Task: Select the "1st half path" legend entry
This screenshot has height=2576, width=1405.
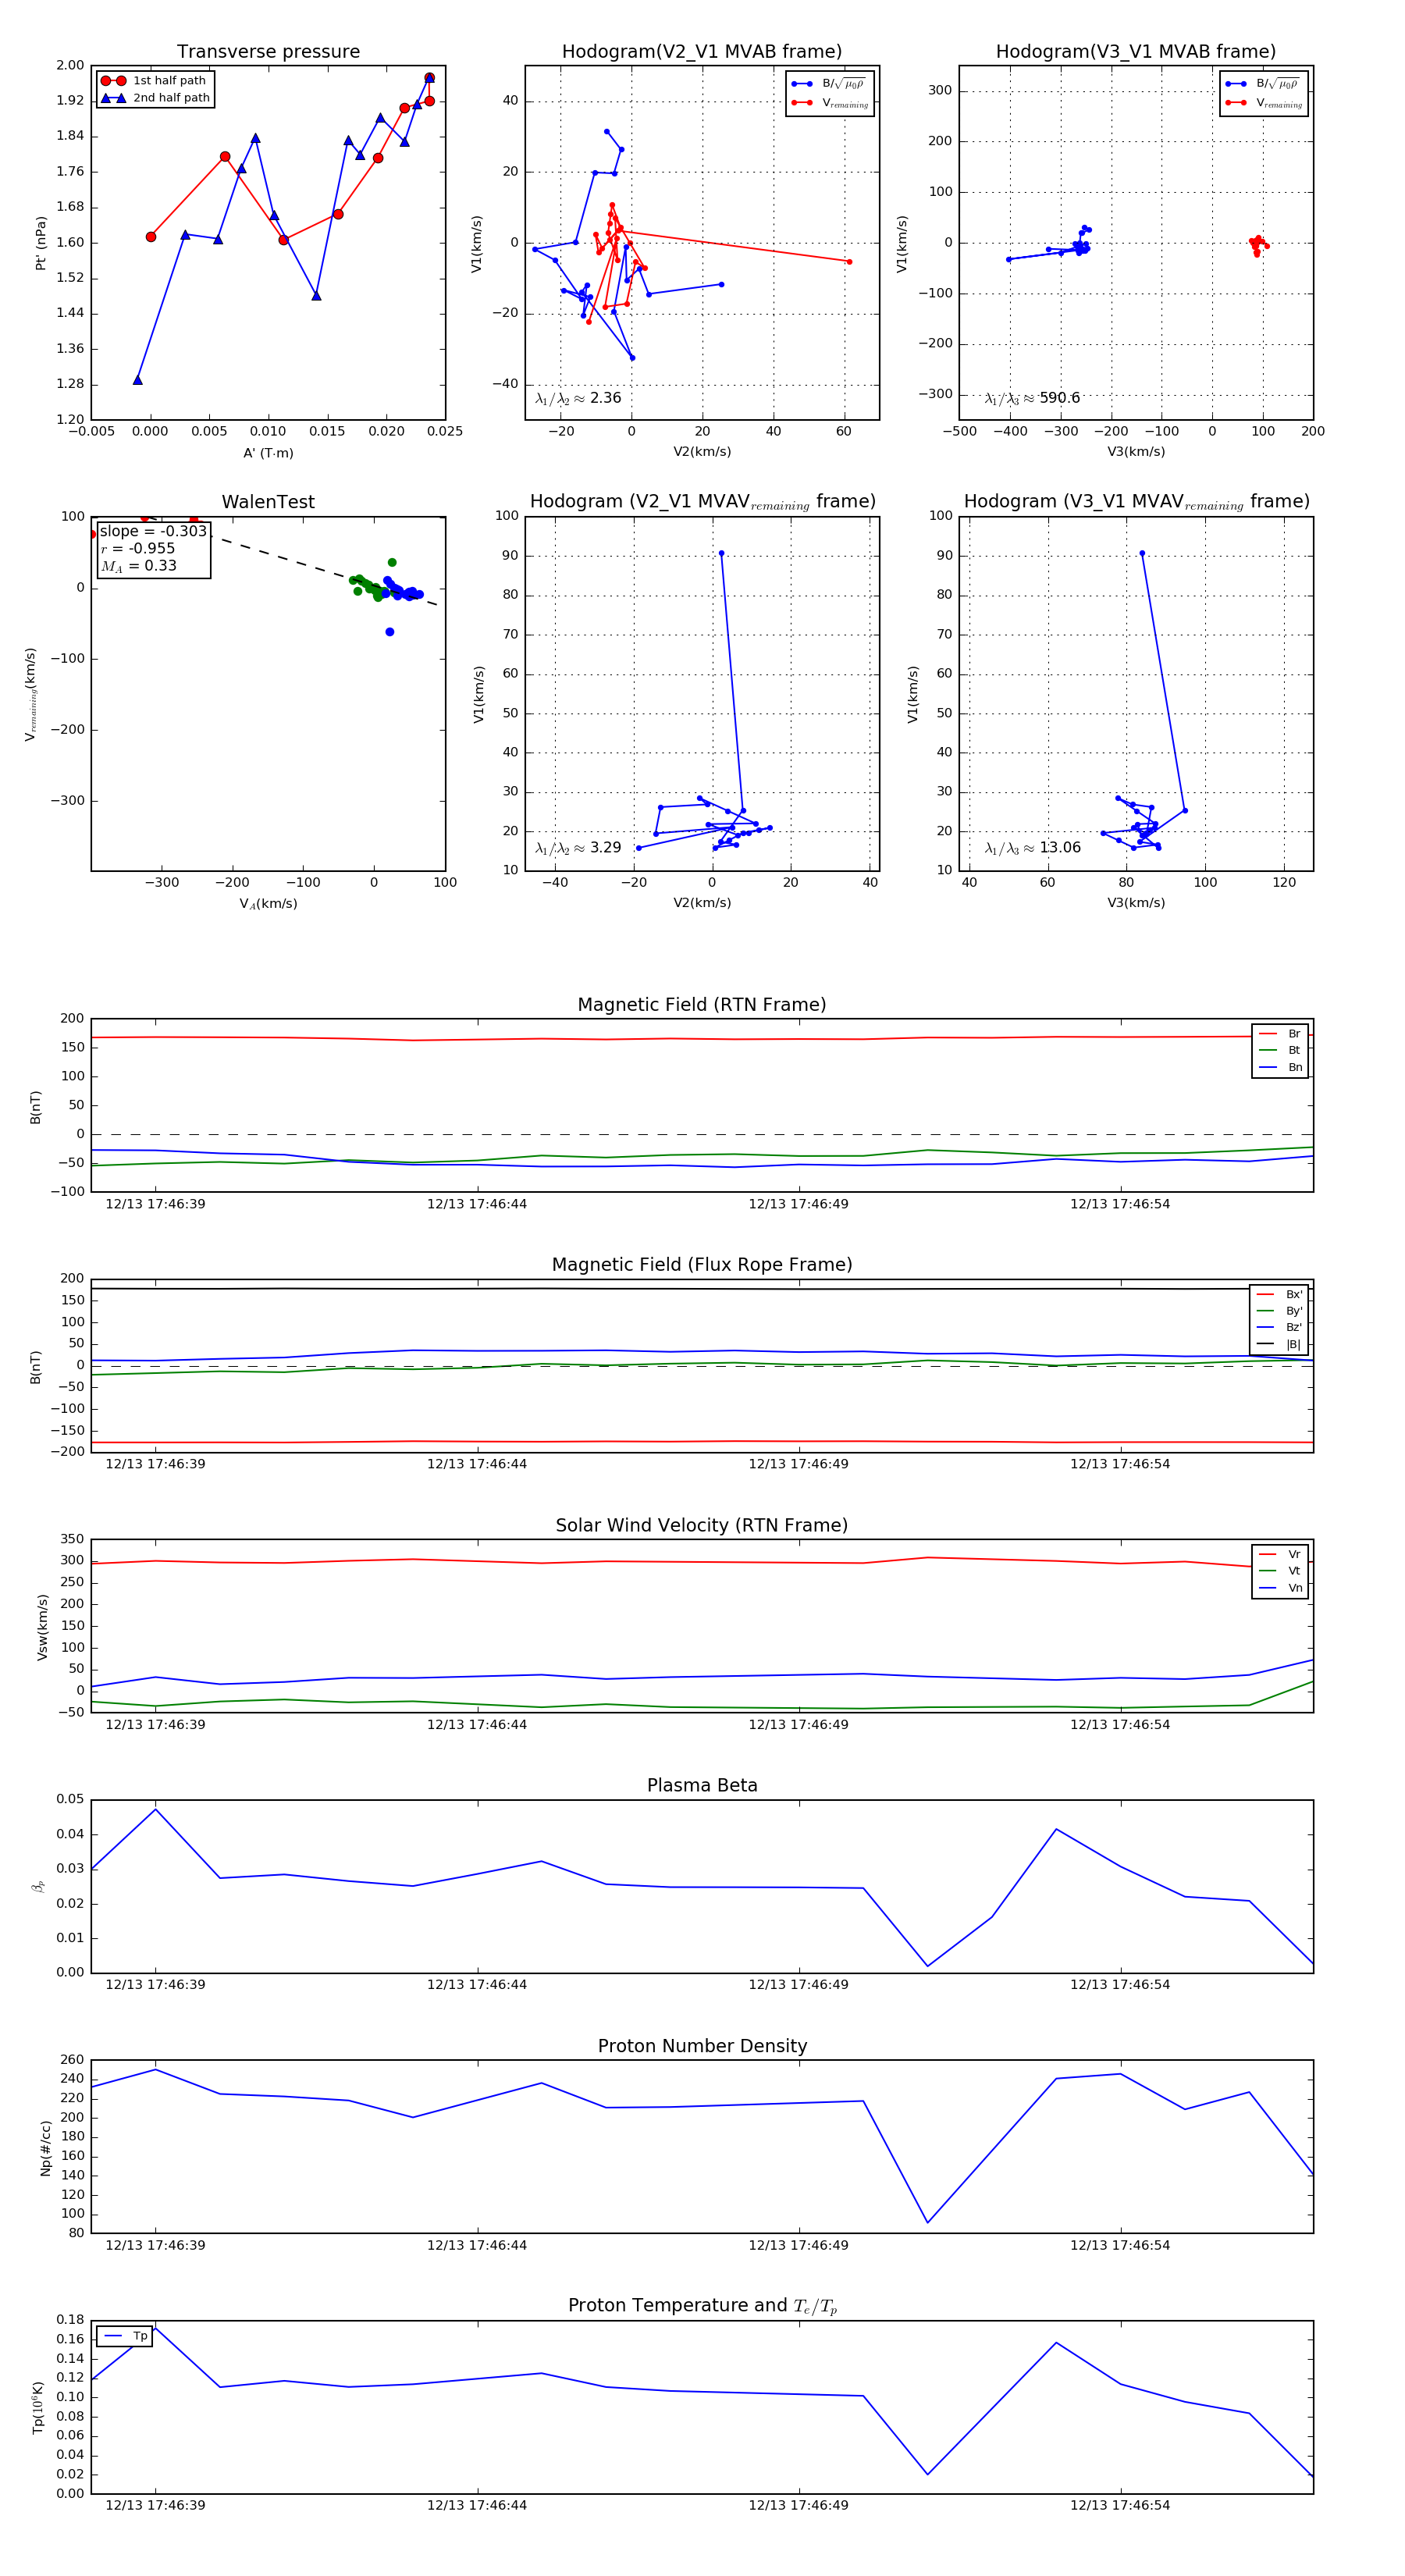Action: [155, 80]
